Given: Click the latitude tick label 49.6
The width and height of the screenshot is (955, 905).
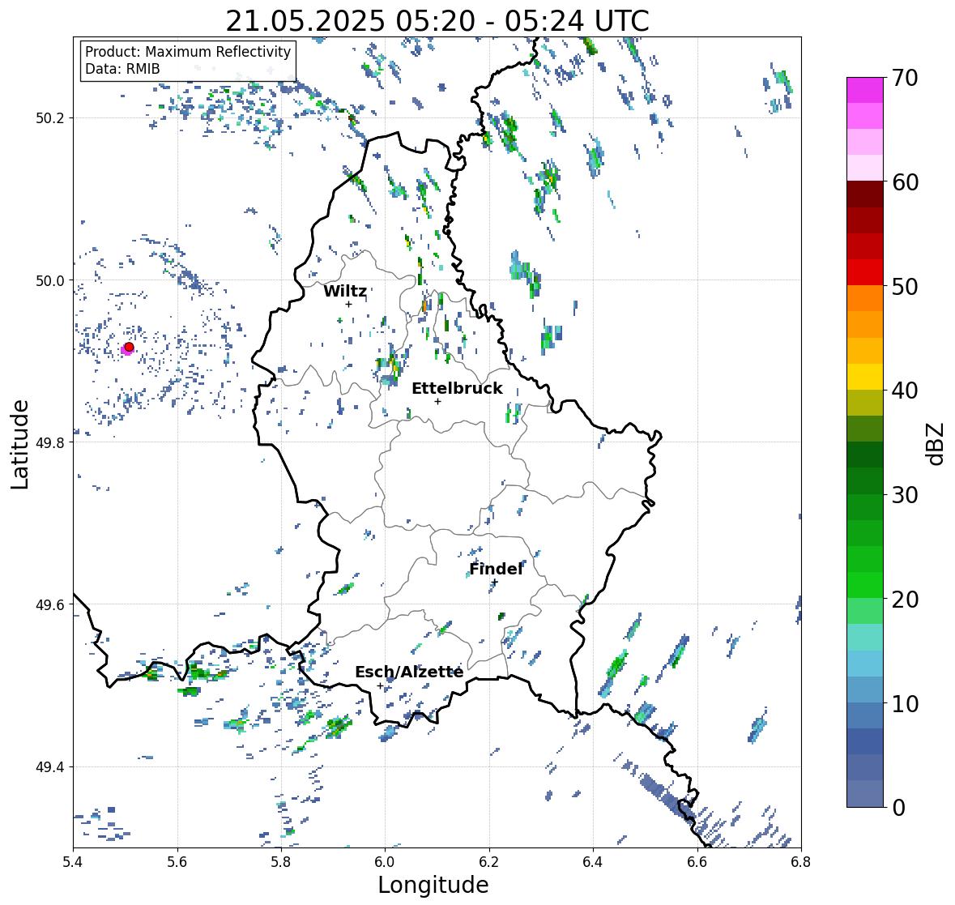Looking at the screenshot, I should (50, 604).
